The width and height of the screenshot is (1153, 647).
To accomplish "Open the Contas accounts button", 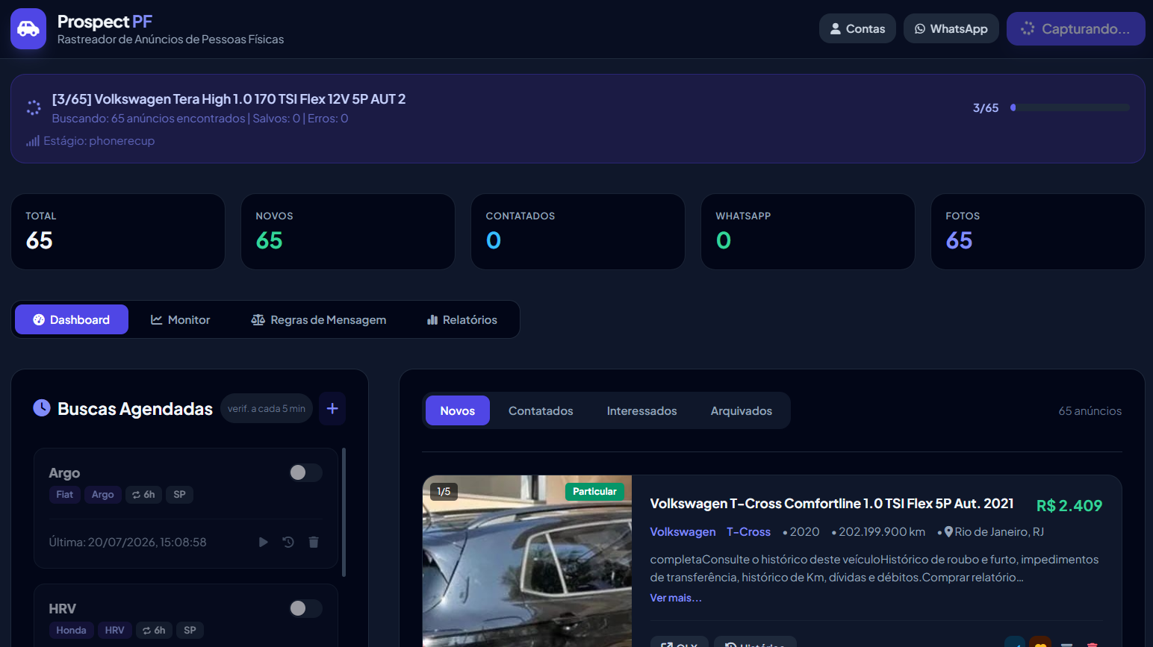I will 857,28.
